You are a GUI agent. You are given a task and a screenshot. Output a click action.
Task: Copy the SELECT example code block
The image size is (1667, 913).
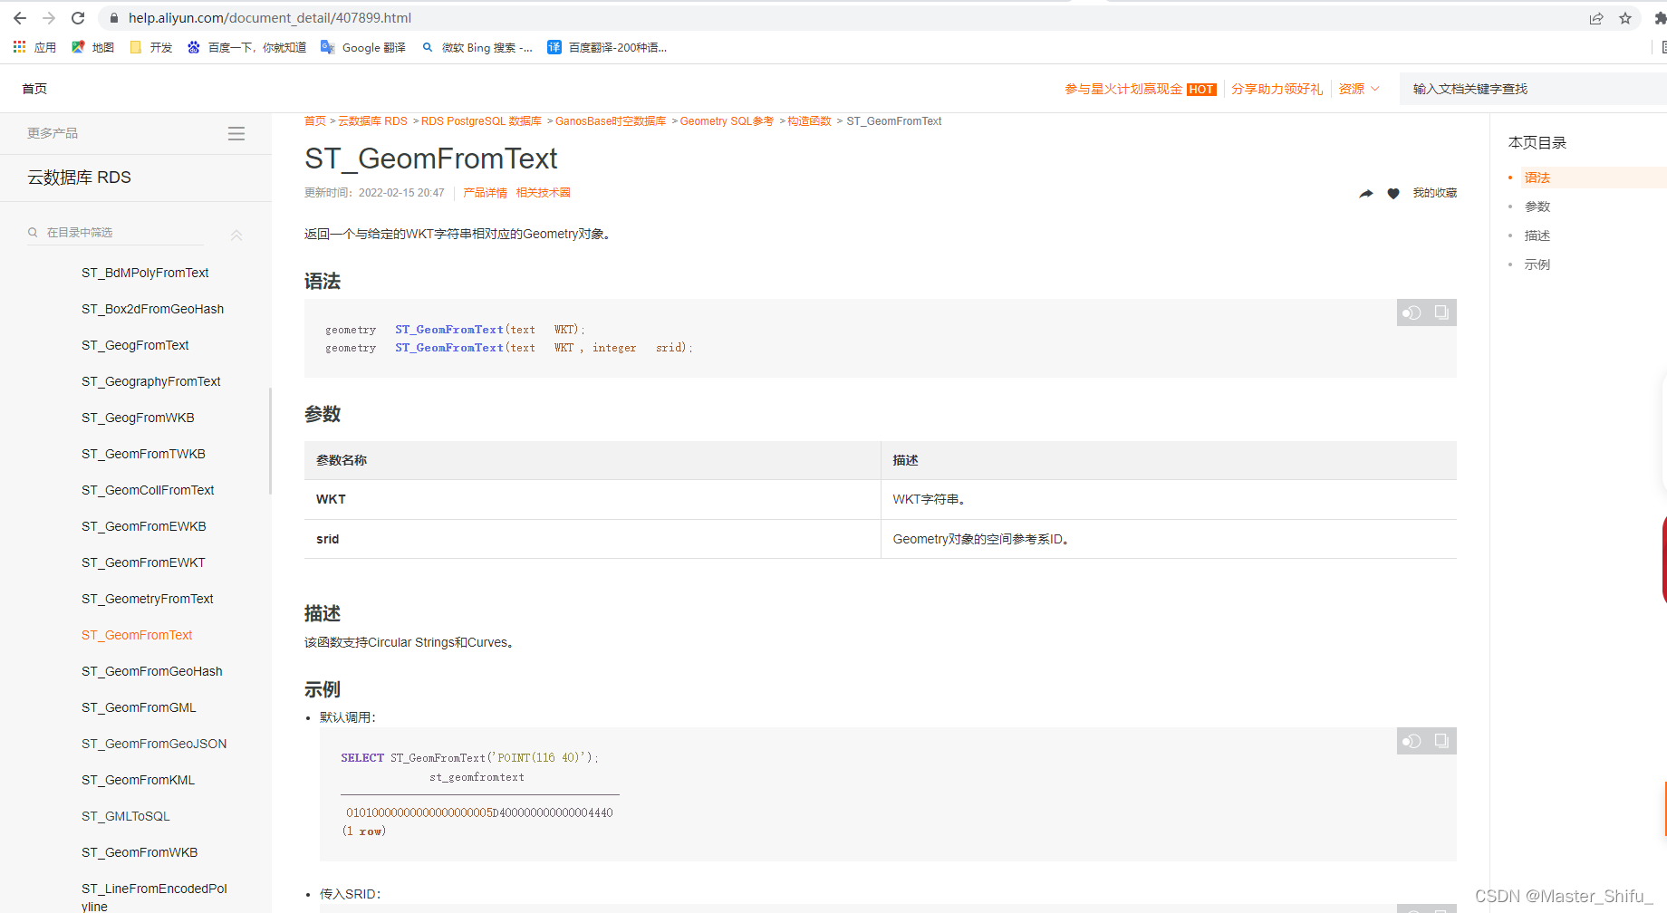coord(1441,742)
